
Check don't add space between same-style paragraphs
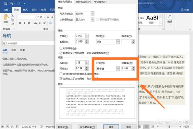pyautogui.click(x=61, y=74)
